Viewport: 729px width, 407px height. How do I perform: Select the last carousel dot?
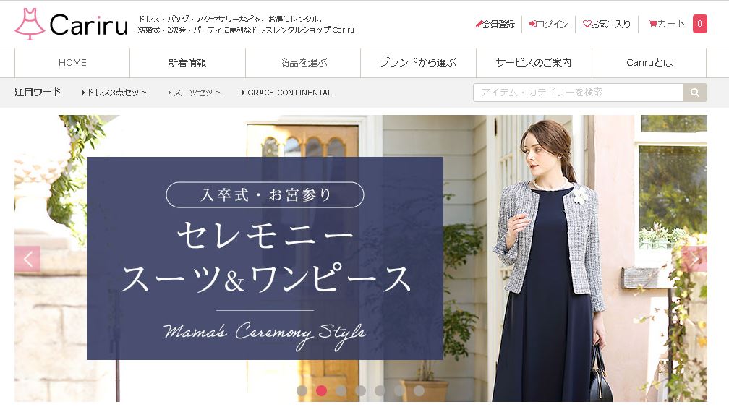[419, 390]
